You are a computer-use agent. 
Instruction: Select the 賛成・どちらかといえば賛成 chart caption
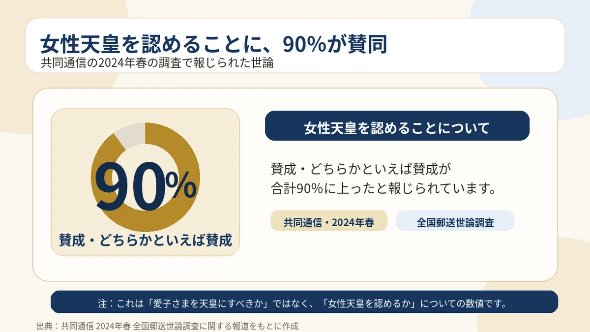point(146,240)
